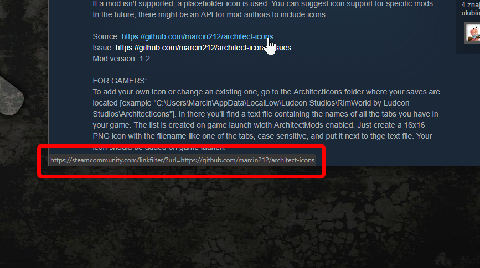Click the "Mod version: 1.2" text
480x268 pixels.
coord(121,59)
